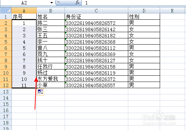The image size is (186, 130).
Task: Select ID cell 330226198405826119
Action: (x=96, y=73)
